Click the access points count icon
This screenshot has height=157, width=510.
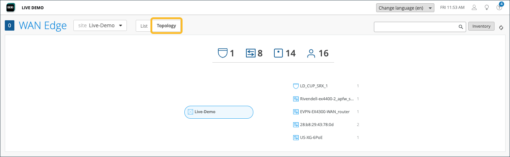point(278,53)
